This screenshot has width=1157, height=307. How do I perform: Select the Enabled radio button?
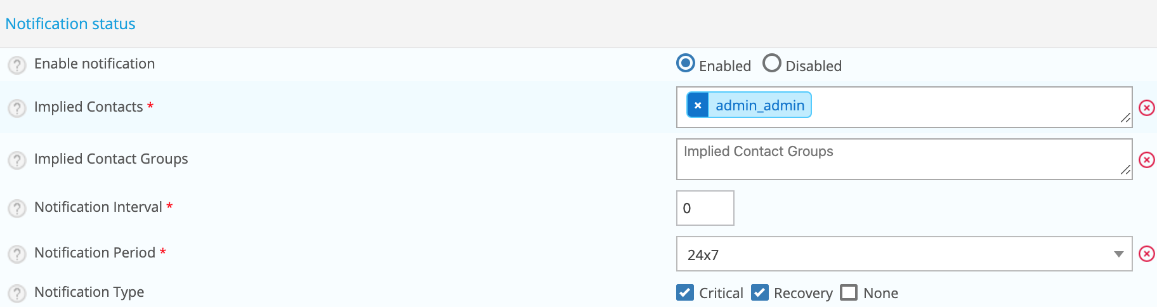[x=686, y=63]
